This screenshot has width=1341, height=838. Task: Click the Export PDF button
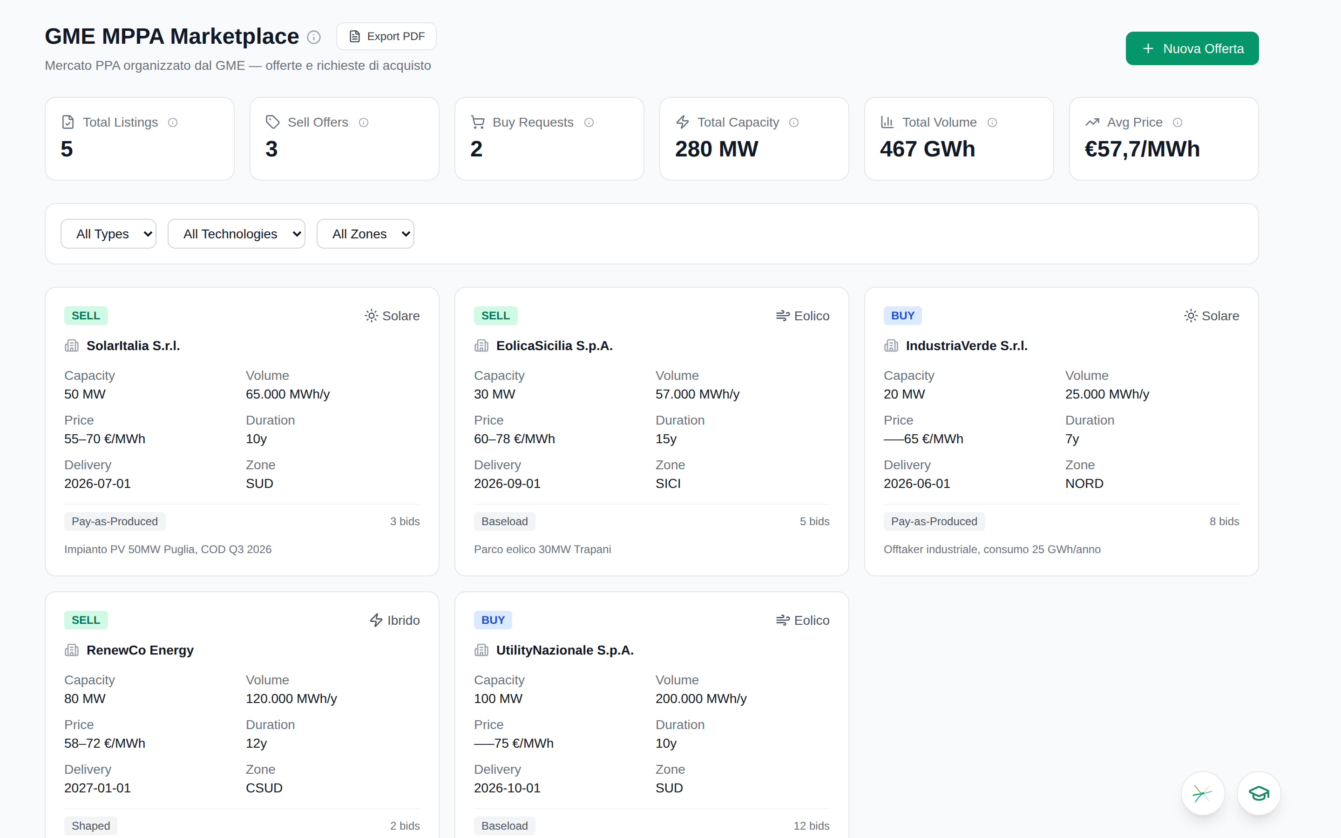[x=386, y=37]
